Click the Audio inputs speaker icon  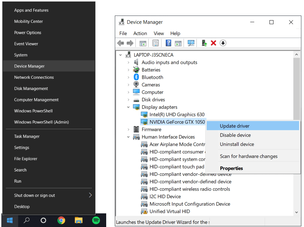(136, 62)
